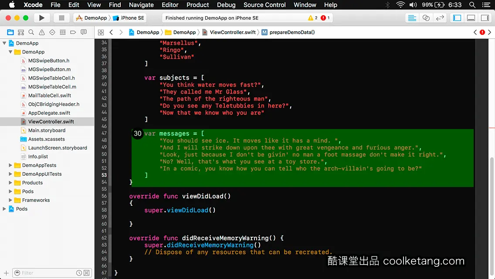Show the standard editor
The image size is (495, 279).
point(412,18)
